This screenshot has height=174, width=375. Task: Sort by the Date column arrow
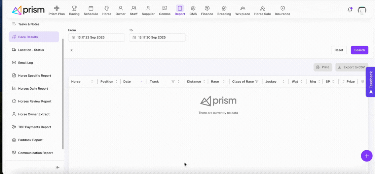pyautogui.click(x=141, y=82)
